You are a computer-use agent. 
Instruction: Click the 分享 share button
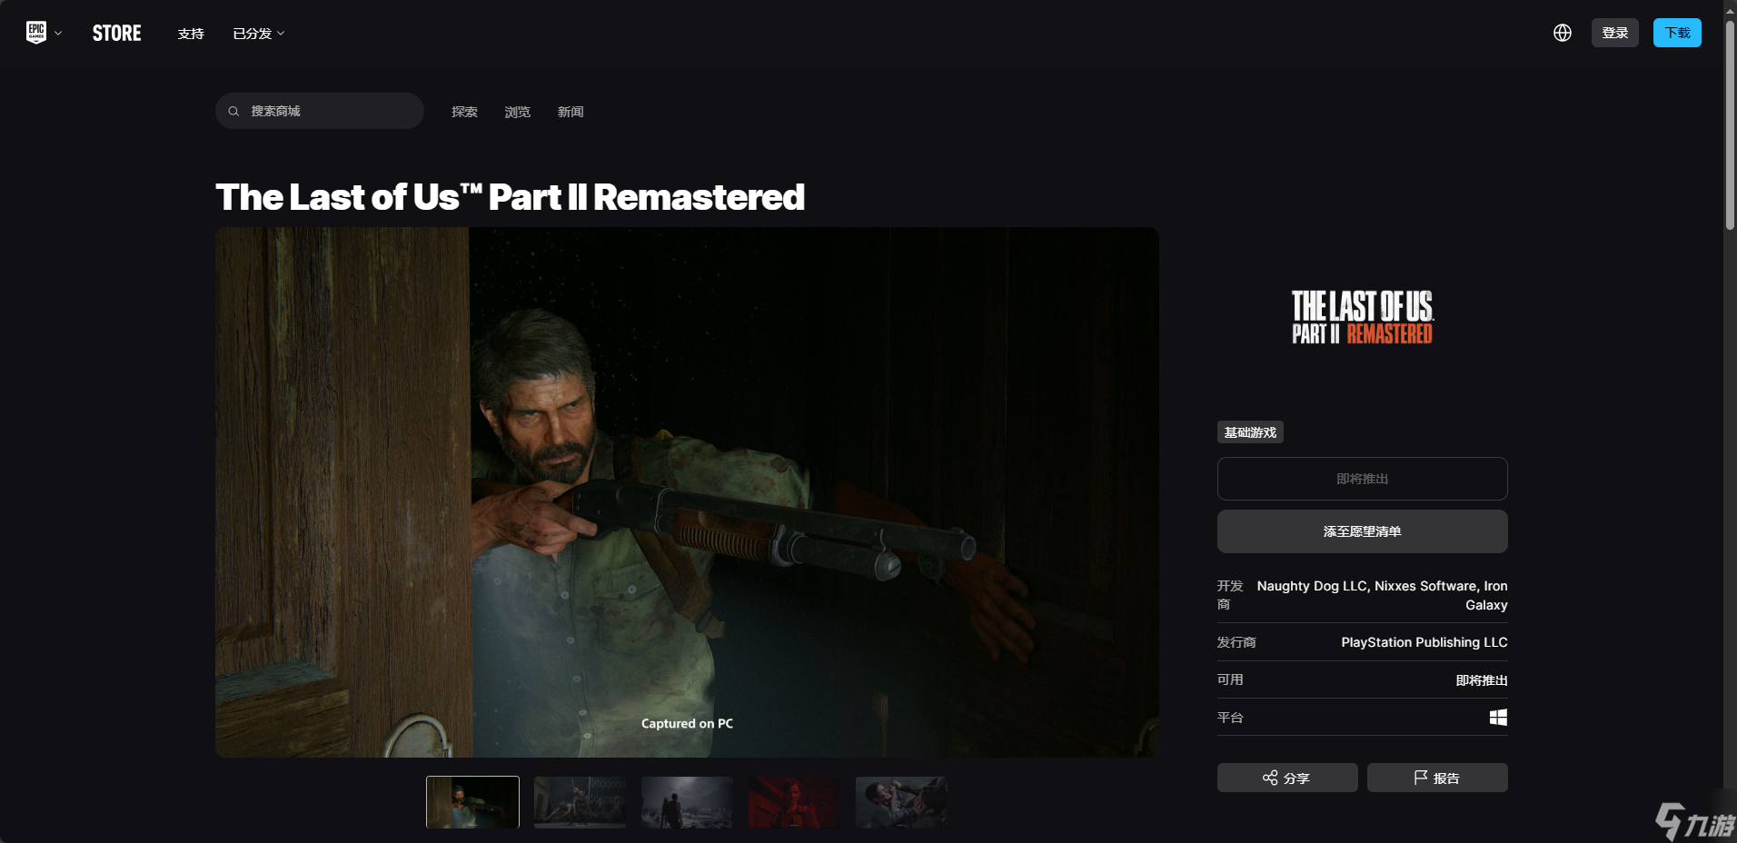1287,778
